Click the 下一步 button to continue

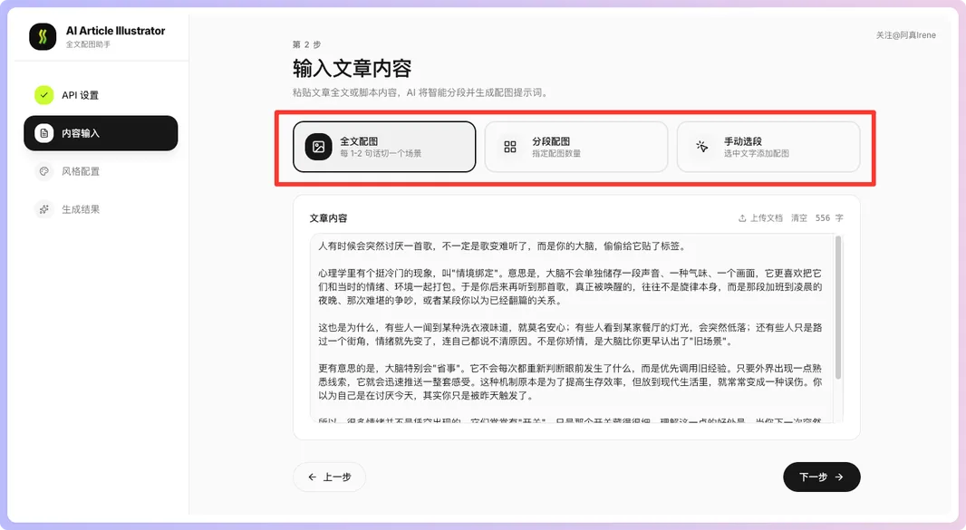point(821,477)
